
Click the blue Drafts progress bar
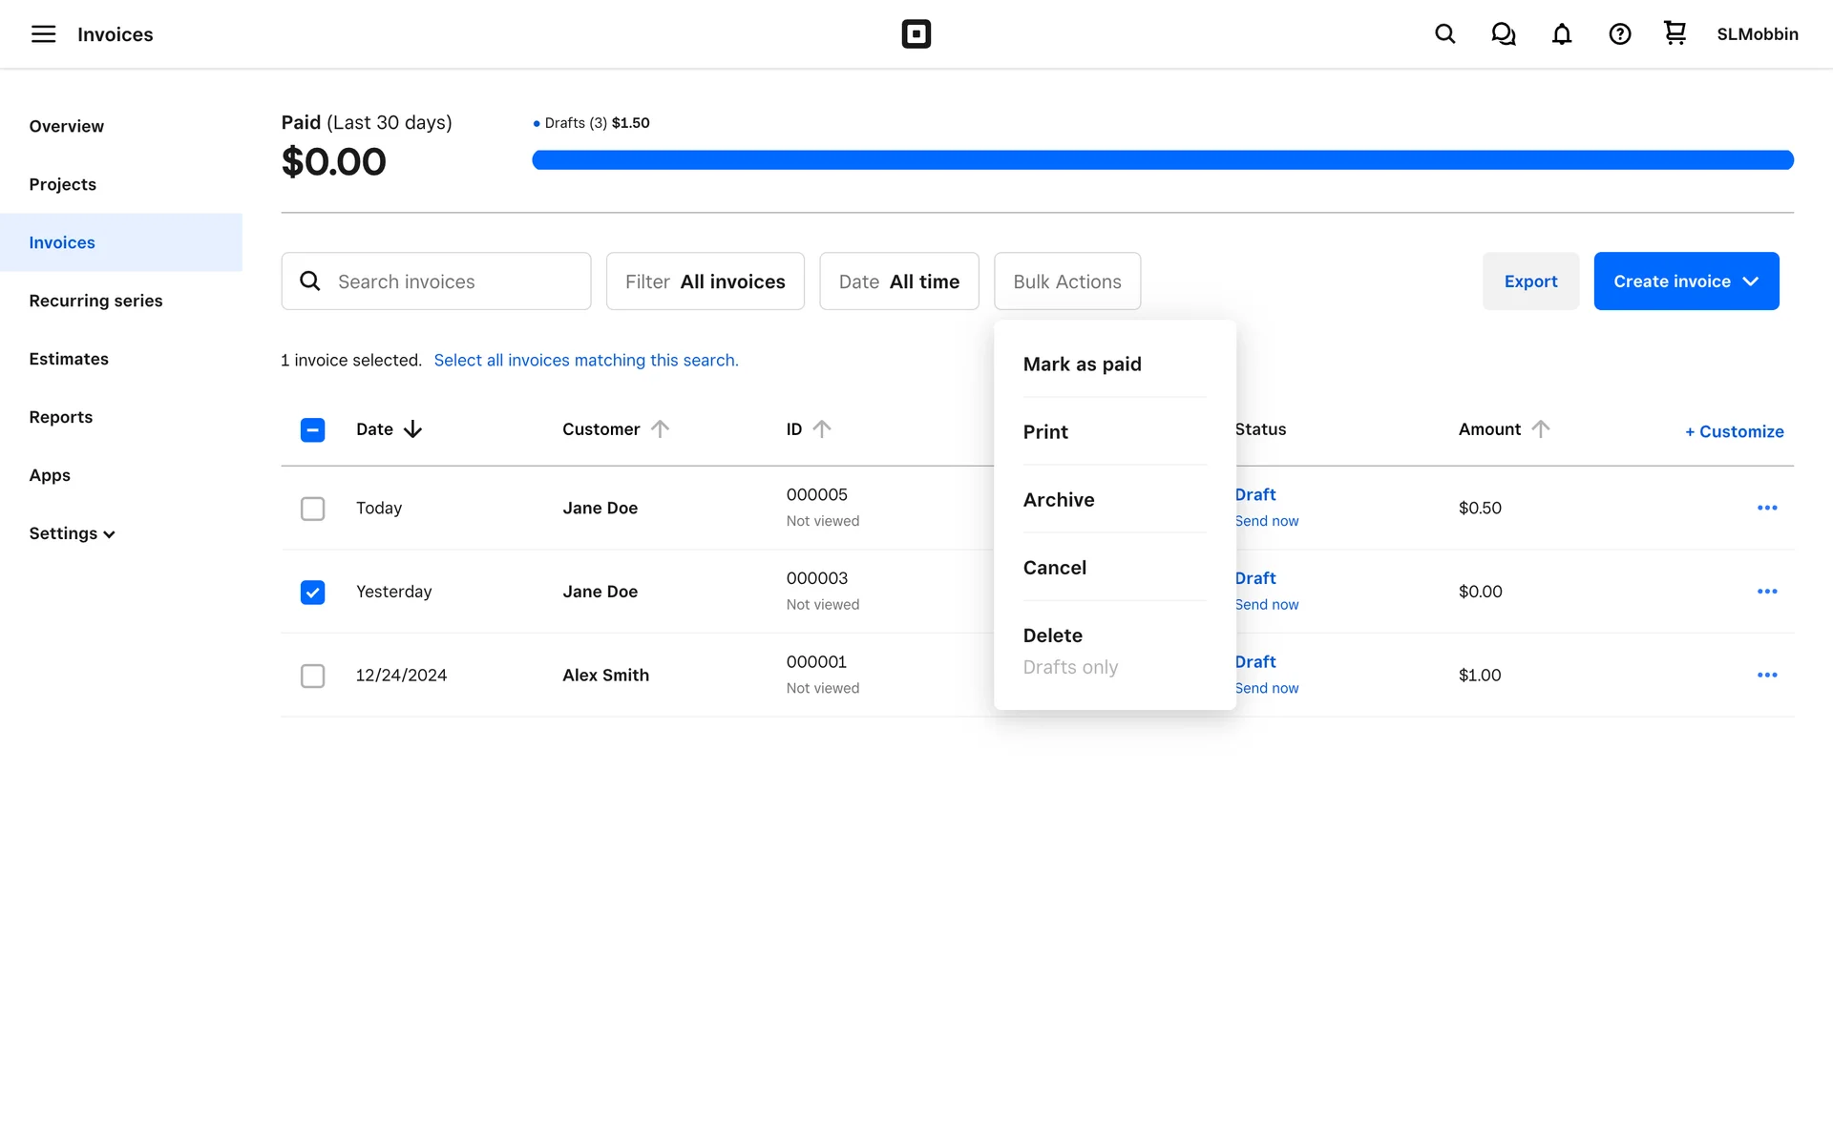tap(1162, 160)
